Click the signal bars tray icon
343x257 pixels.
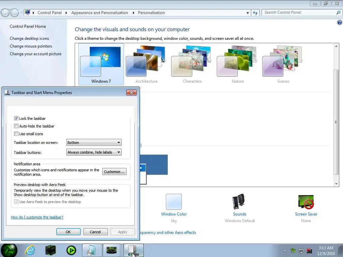pos(309,250)
